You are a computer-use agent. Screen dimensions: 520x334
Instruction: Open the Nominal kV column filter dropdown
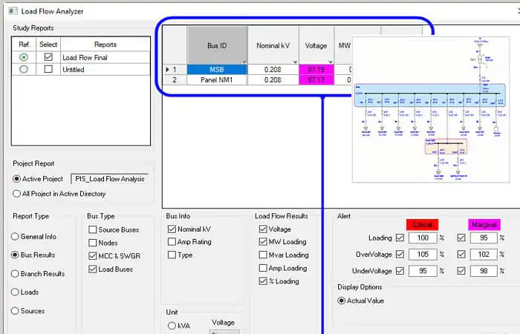coord(295,62)
